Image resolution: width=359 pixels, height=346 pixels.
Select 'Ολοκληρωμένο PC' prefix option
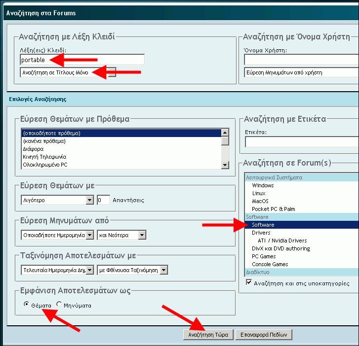pos(121,165)
